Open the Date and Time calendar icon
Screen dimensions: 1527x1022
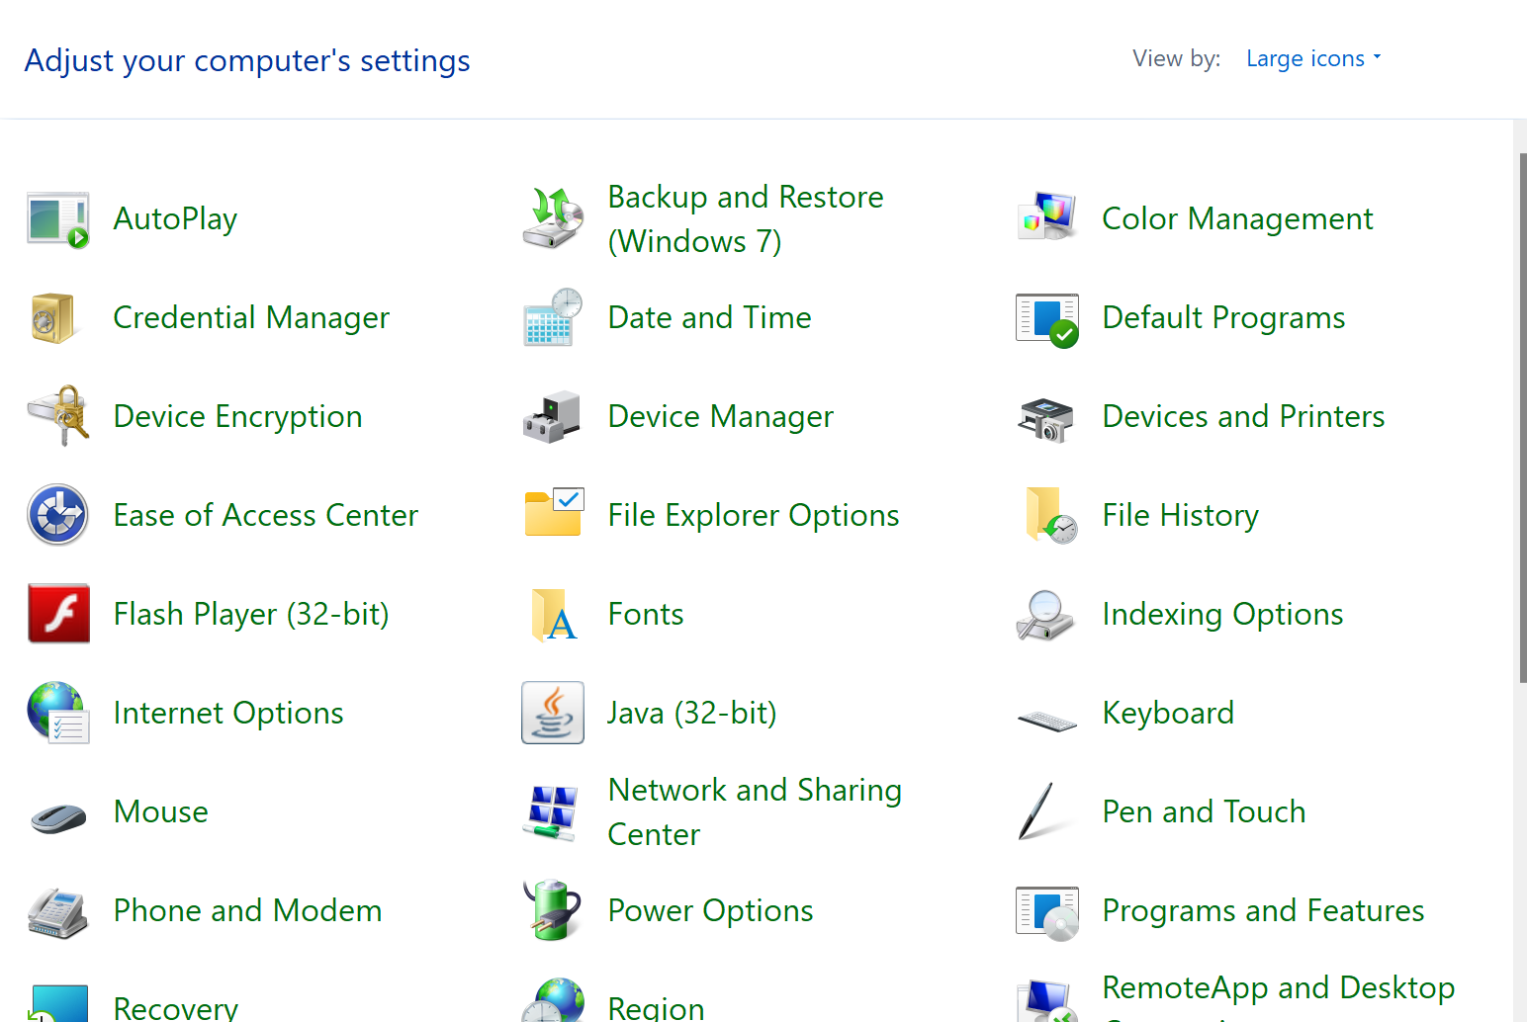coord(553,317)
